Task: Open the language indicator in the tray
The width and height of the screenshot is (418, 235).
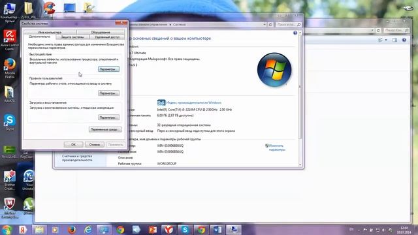Action: click(351, 229)
